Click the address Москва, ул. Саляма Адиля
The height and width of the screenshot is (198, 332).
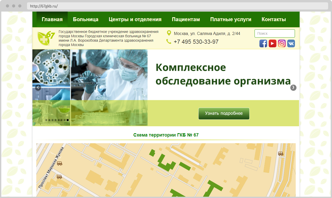(x=207, y=33)
